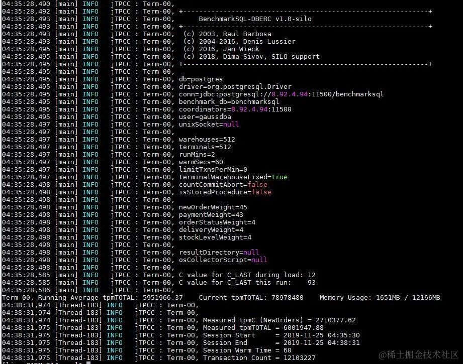The image size is (463, 364).
Task: Select 'C value for C_LAST this run: 93'
Action: [x=247, y=283]
